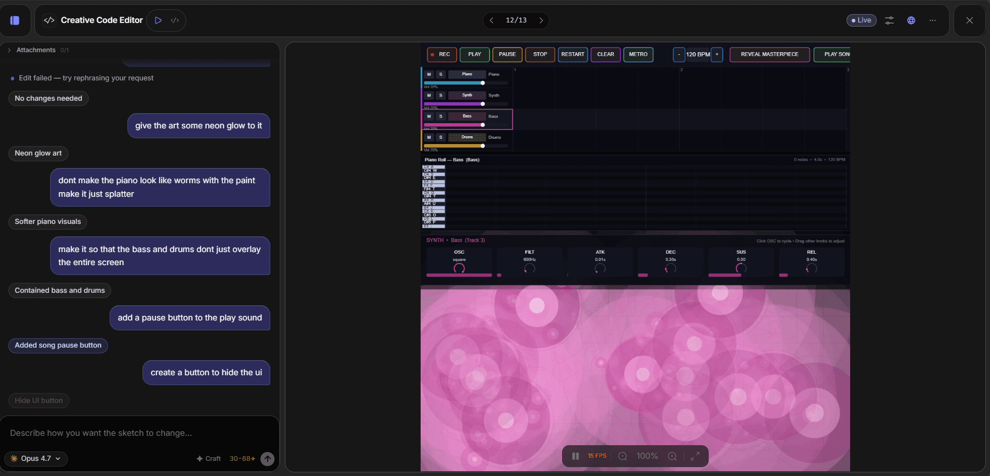Image resolution: width=990 pixels, height=476 pixels.
Task: Click the 100% zoom level
Action: click(647, 456)
